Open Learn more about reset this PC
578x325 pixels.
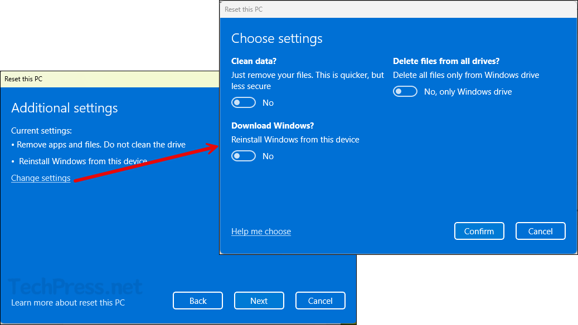point(68,303)
